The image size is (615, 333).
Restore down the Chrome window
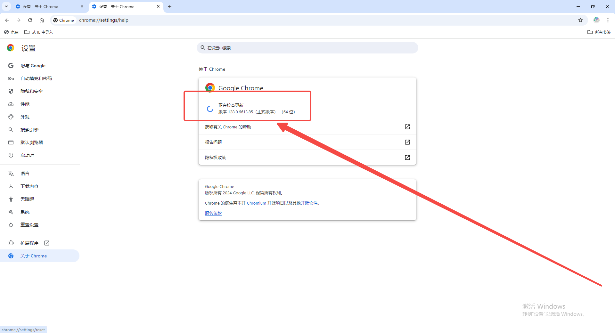pyautogui.click(x=593, y=6)
